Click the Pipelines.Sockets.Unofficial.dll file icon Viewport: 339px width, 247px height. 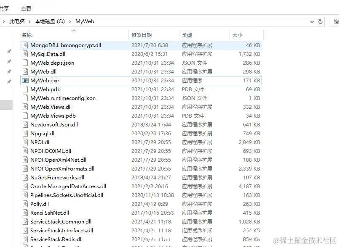(x=25, y=195)
